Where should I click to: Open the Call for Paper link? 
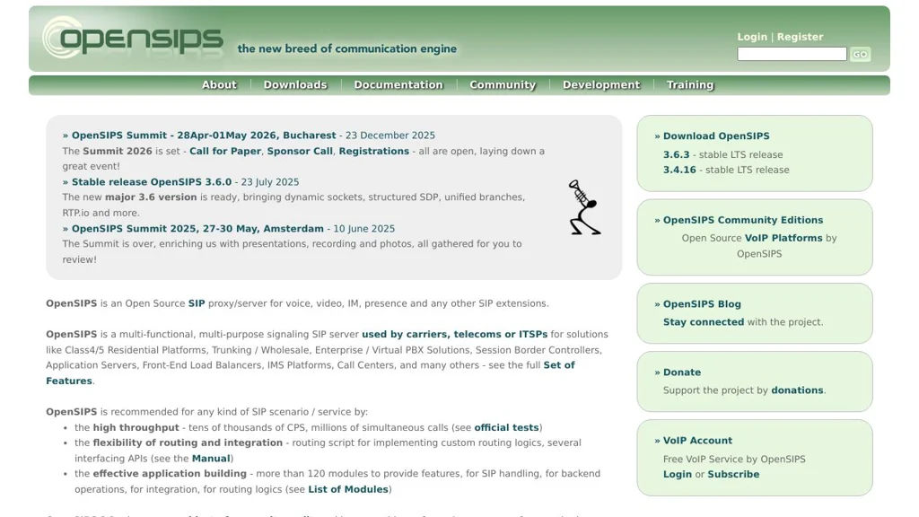click(225, 151)
